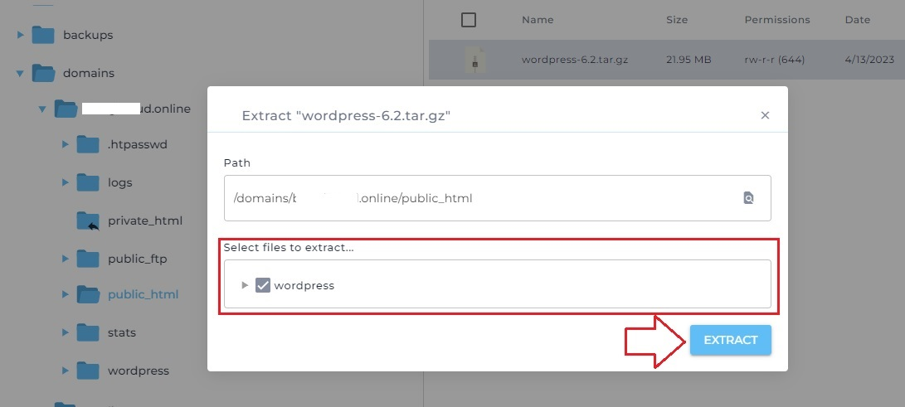Select the private_html tree label

point(145,220)
